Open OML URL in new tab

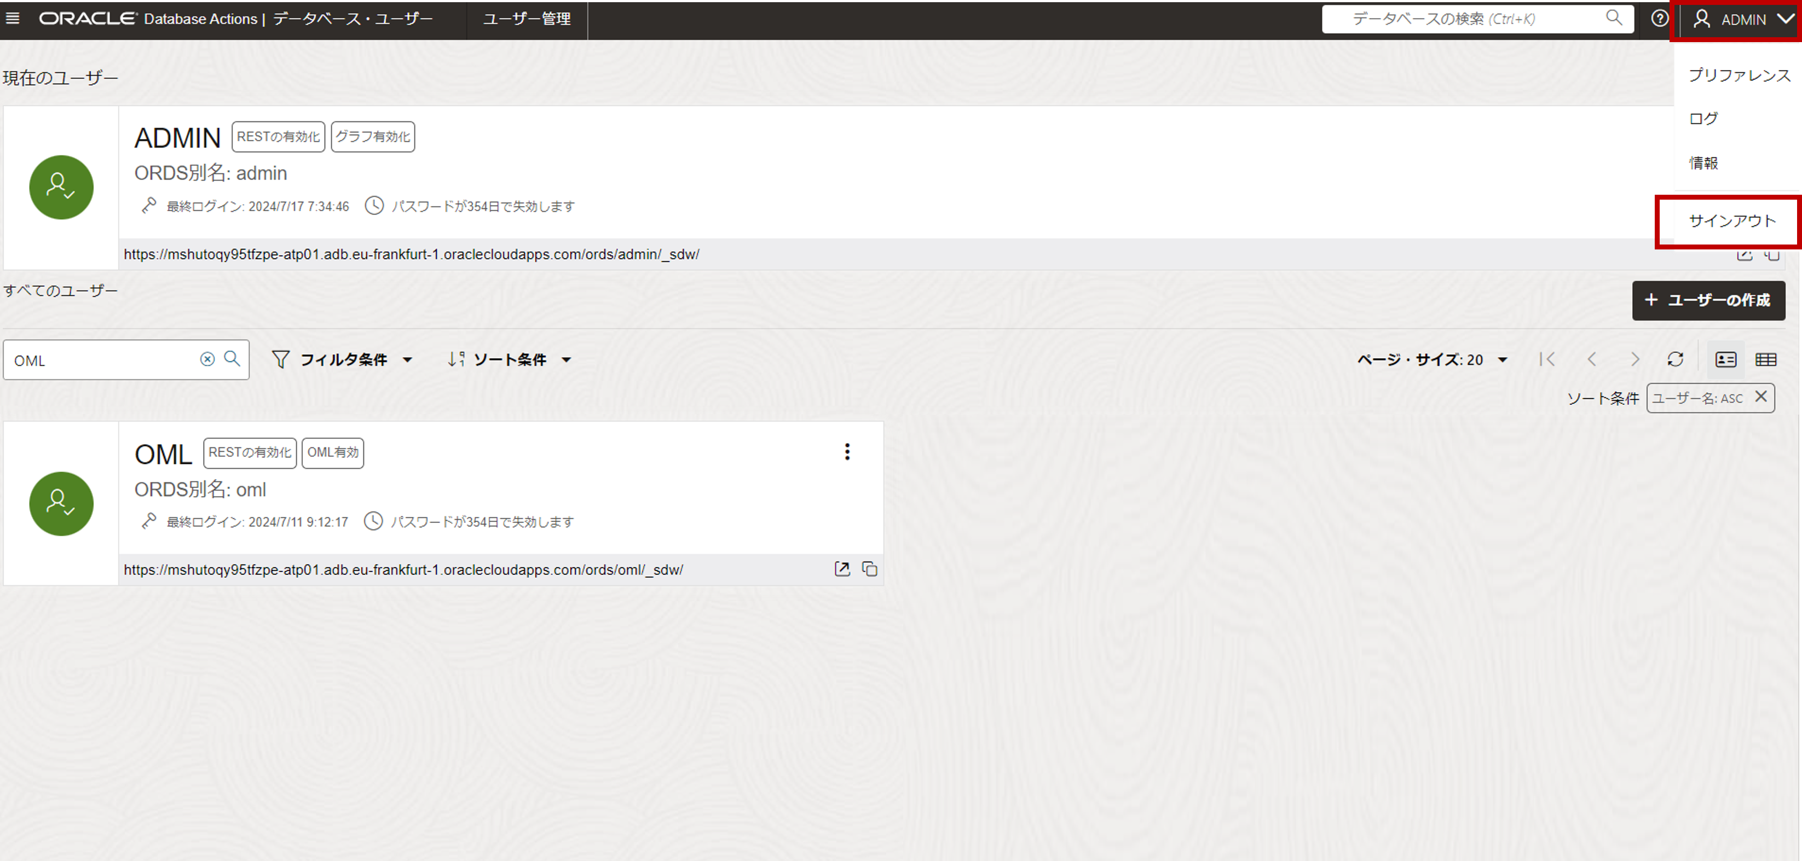(842, 569)
